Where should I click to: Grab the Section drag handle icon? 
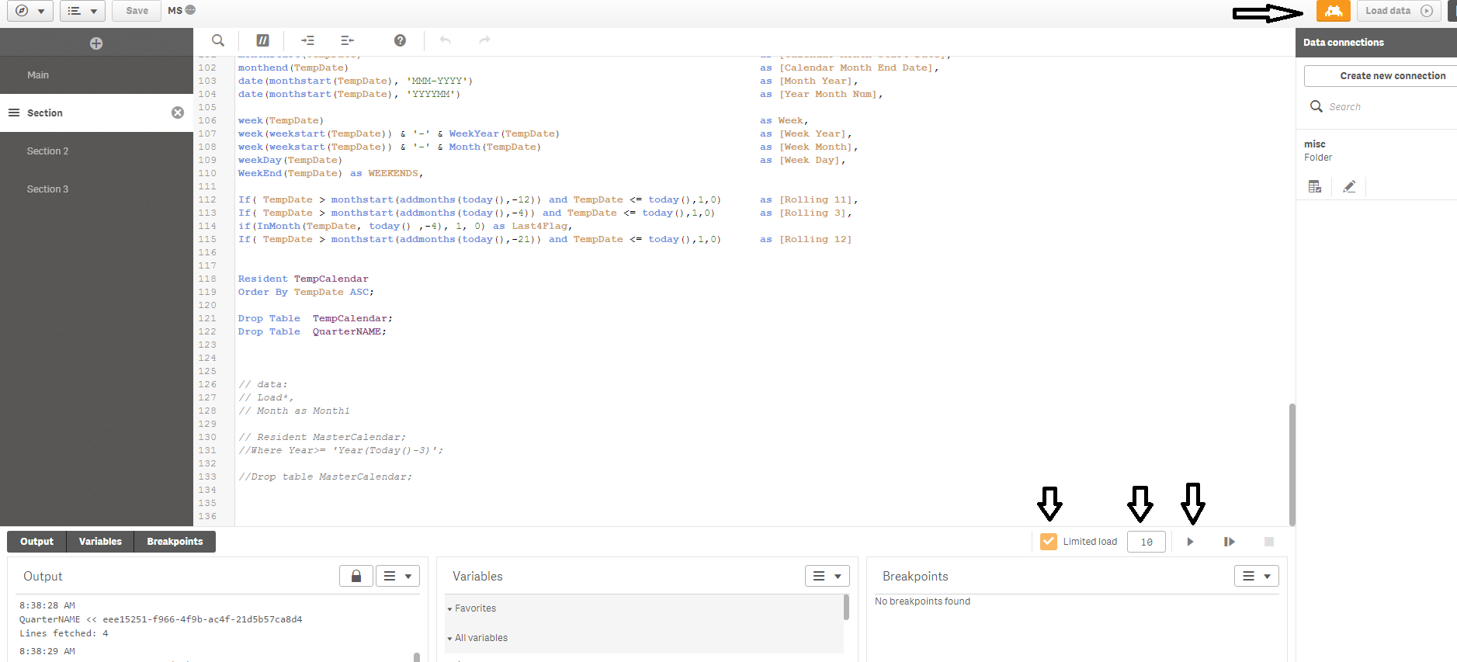pos(14,113)
